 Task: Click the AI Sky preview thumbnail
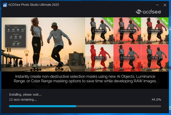155,58
